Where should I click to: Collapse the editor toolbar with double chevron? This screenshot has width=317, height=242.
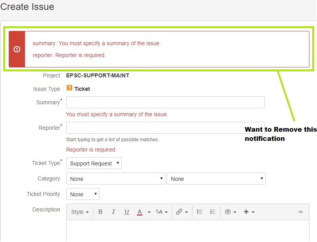point(301,212)
